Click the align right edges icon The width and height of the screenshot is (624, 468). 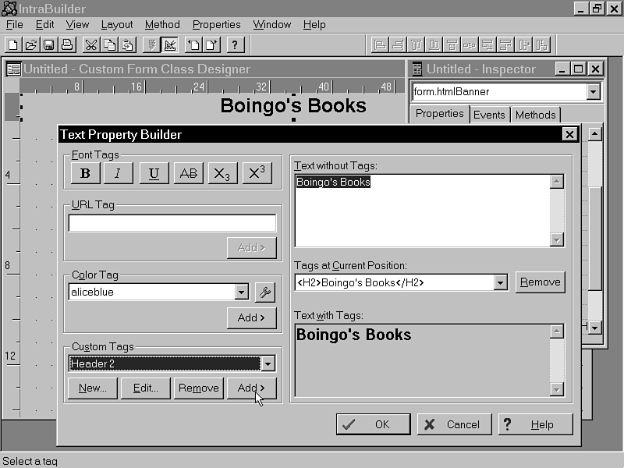398,44
